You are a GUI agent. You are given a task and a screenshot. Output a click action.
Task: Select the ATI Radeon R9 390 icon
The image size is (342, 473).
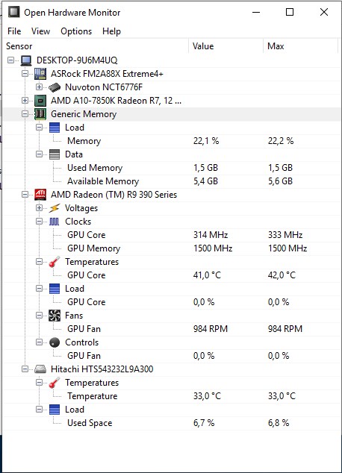(x=40, y=195)
